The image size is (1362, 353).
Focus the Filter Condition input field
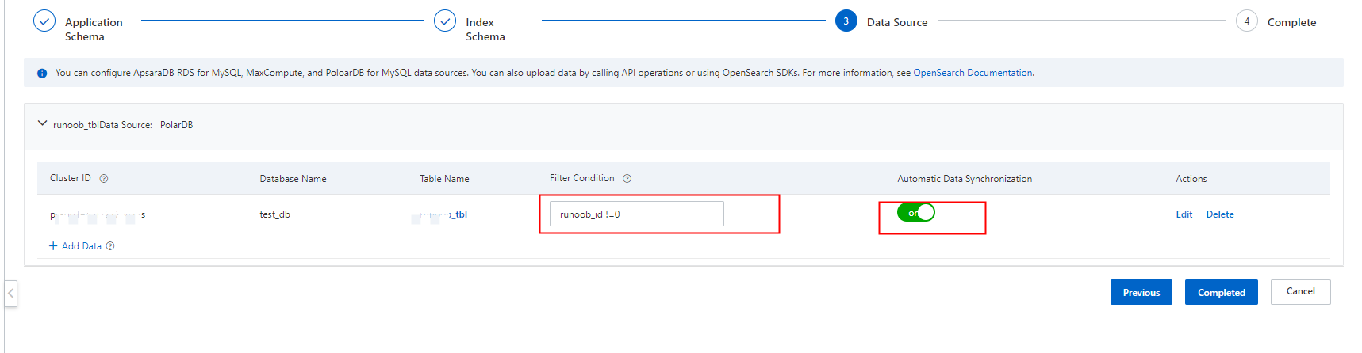point(636,214)
